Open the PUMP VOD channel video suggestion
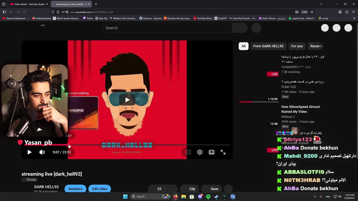358x201 pixels. [302, 82]
